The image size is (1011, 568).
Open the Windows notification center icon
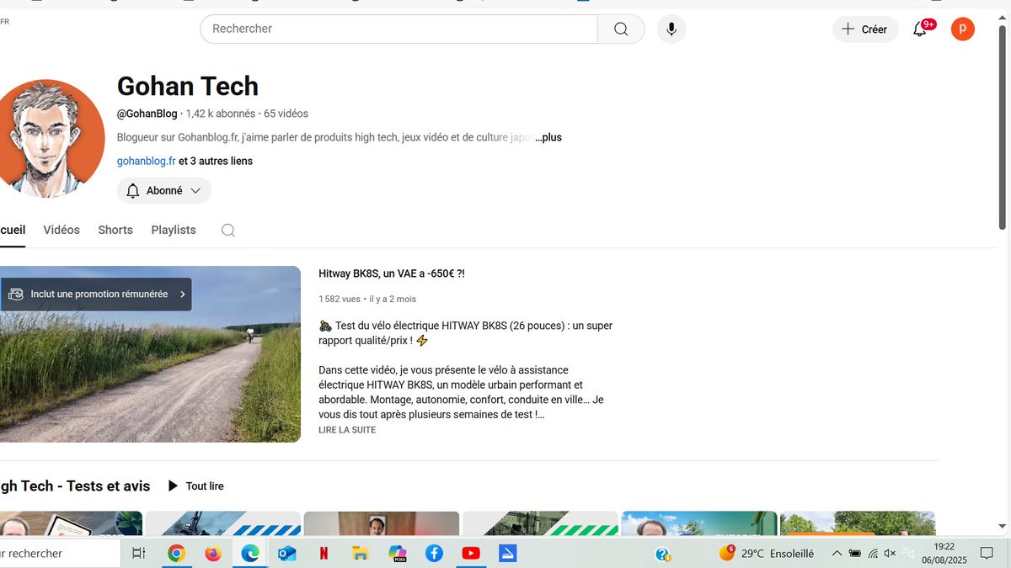click(985, 554)
